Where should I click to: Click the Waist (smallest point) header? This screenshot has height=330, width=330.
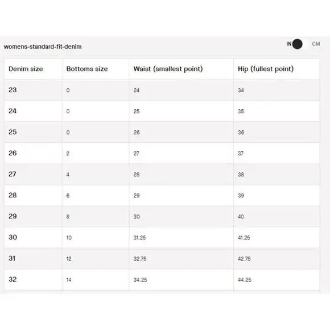(168, 69)
